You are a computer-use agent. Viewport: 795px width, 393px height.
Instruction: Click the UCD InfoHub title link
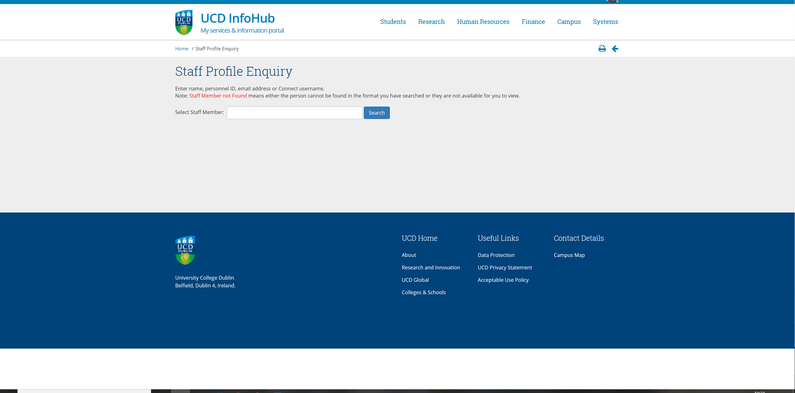pos(238,18)
